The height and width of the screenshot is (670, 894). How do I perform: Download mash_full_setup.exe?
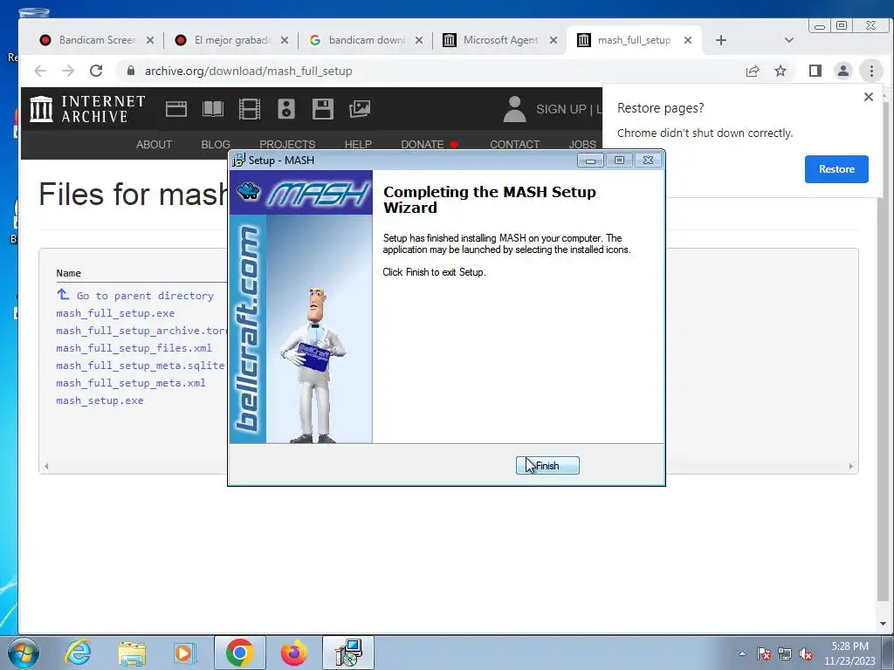point(116,313)
